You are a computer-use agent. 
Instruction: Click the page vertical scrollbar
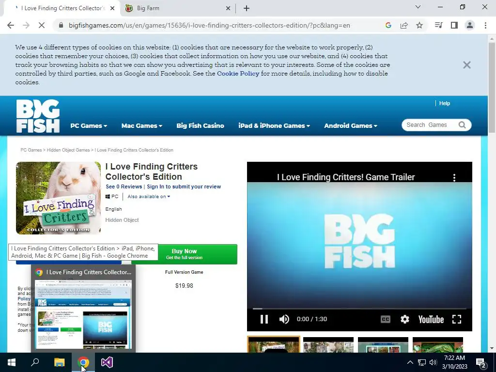[x=492, y=87]
